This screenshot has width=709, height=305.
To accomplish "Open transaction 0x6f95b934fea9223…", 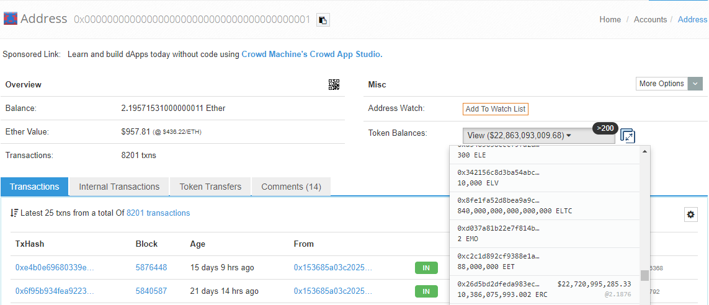I will [55, 291].
